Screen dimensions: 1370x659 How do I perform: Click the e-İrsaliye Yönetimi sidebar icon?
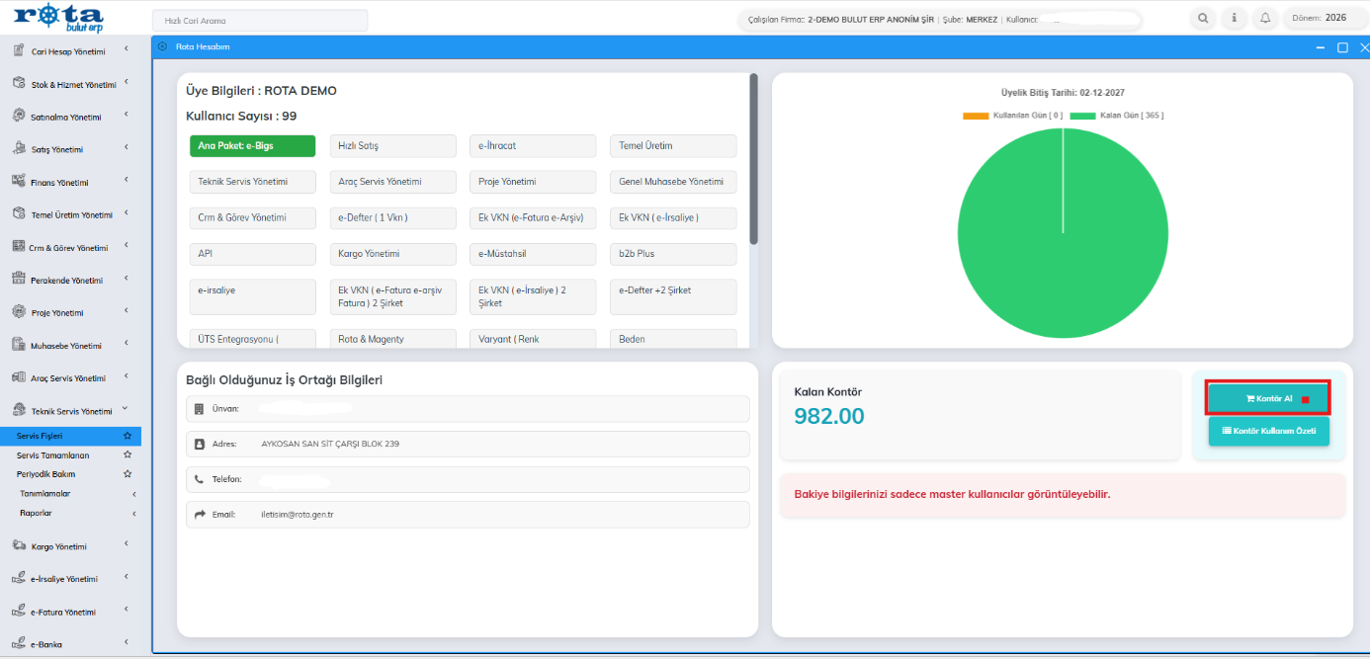(19, 578)
